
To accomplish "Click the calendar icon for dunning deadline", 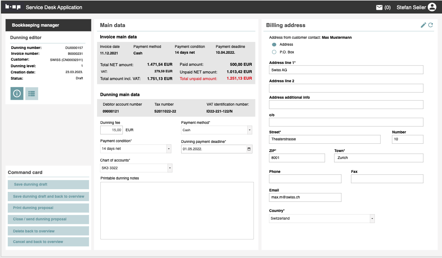I will point(249,149).
